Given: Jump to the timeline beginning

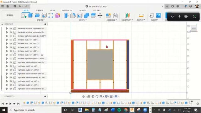Looking at the screenshot, I should coord(3,104).
